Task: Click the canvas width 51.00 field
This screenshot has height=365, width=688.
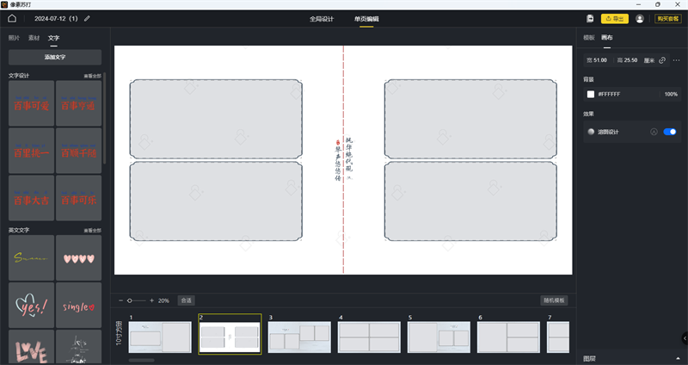Action: click(597, 60)
